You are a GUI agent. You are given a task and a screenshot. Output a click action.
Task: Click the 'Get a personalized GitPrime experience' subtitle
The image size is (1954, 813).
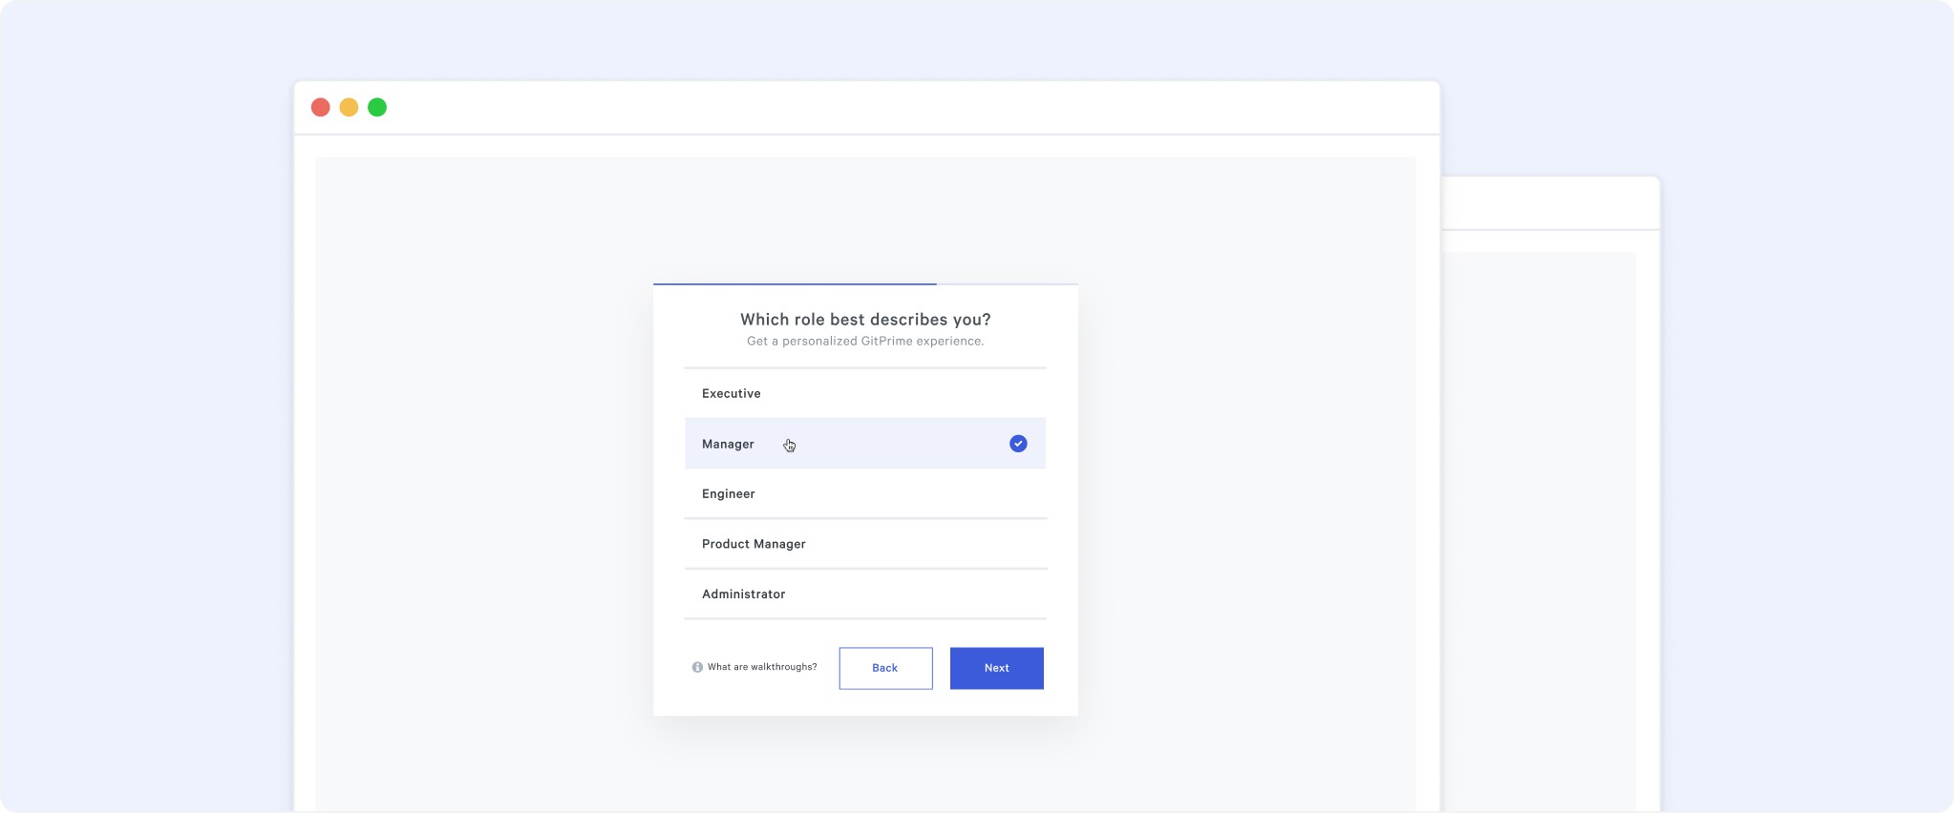tap(865, 341)
